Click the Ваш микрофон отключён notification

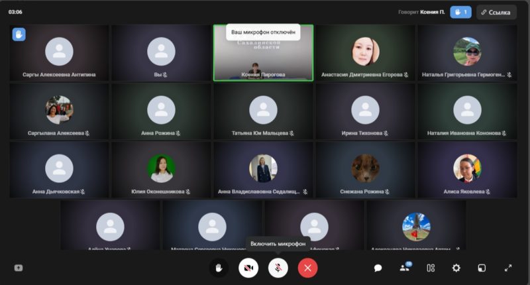pyautogui.click(x=263, y=32)
